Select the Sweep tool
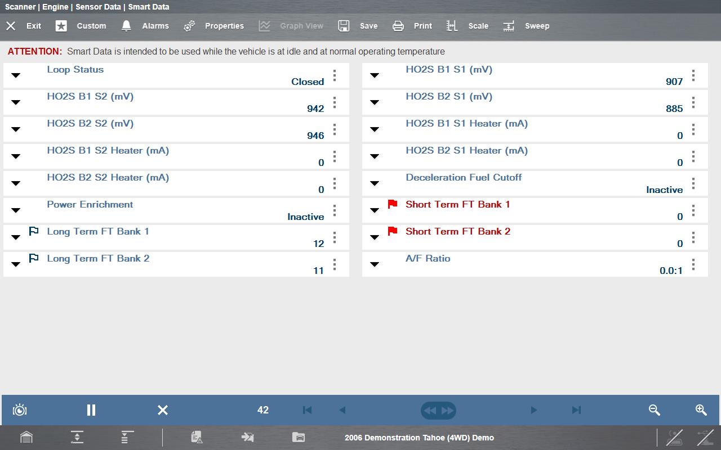Viewport: 721px width, 450px height. click(x=509, y=26)
